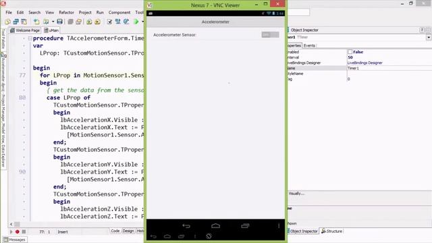Switch to the Code view tab
Image resolution: width=432 pixels, height=243 pixels.
coord(115,231)
